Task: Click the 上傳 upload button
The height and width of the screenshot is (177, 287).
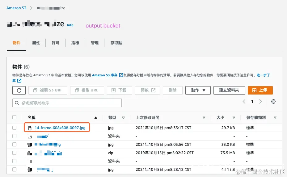Action: 260,90
